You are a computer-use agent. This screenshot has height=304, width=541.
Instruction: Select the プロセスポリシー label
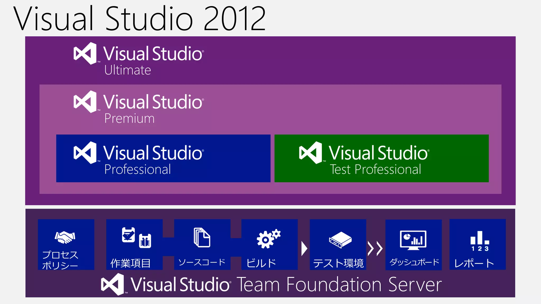click(60, 260)
